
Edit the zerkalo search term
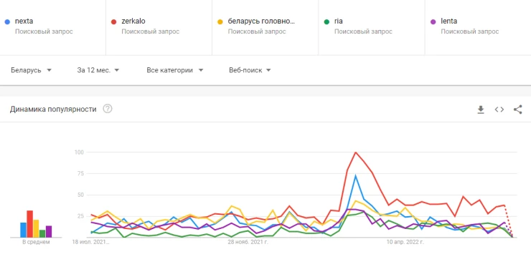133,21
